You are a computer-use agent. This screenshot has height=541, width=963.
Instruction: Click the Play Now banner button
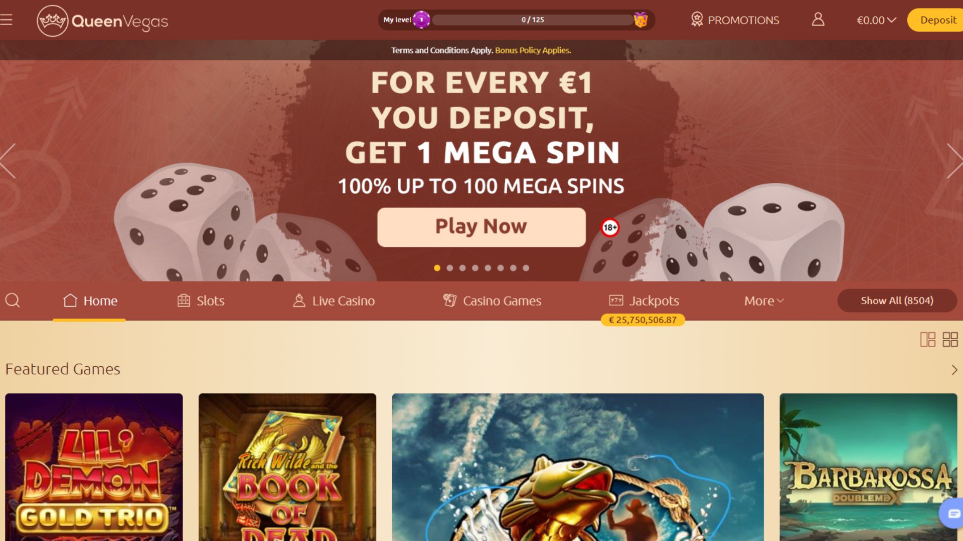(x=481, y=227)
